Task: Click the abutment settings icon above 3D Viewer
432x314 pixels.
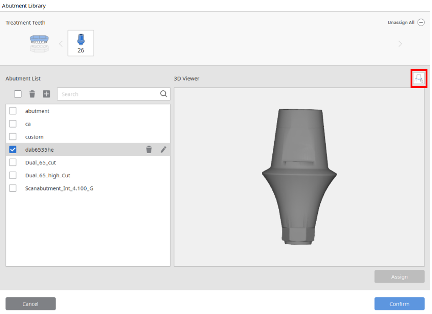Action: 419,79
